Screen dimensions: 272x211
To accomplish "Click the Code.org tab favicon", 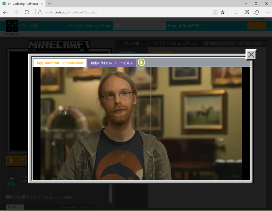I will (4, 4).
